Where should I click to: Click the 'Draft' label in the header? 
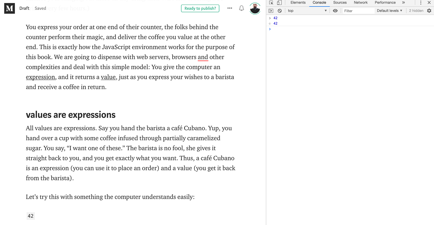[24, 8]
